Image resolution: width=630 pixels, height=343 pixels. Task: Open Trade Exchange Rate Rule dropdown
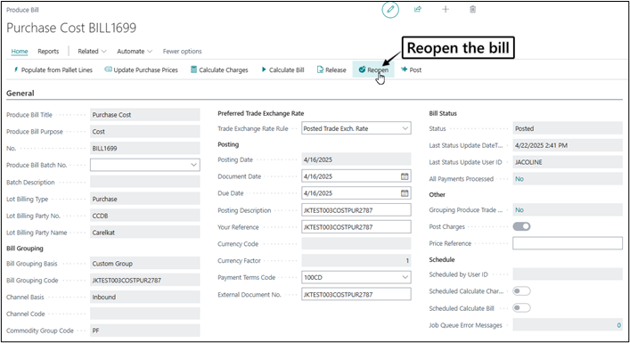point(405,128)
